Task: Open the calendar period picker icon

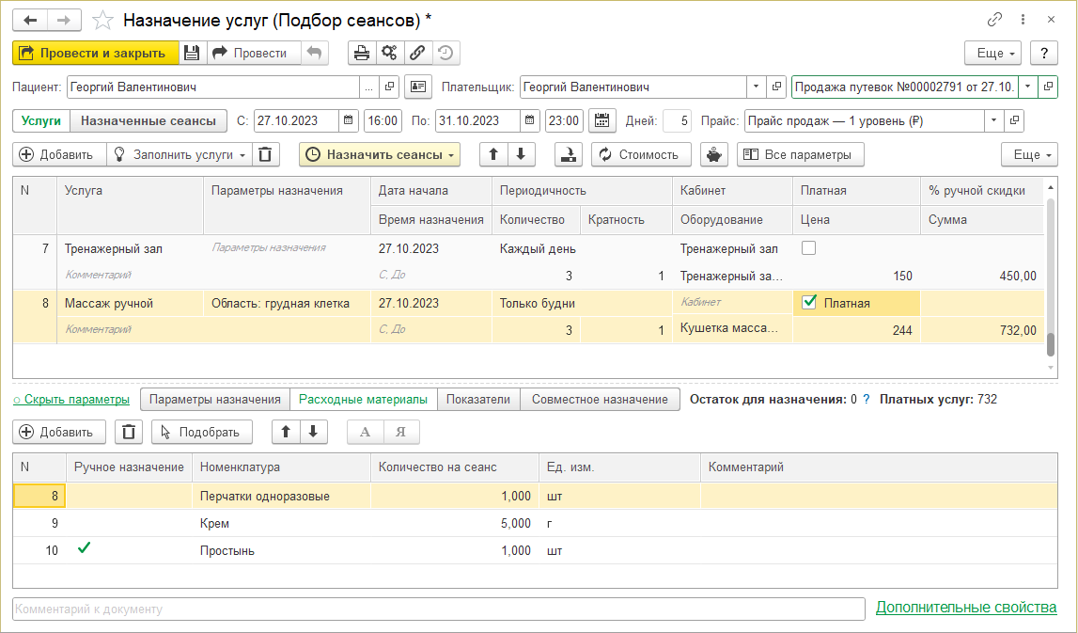Action: 602,120
